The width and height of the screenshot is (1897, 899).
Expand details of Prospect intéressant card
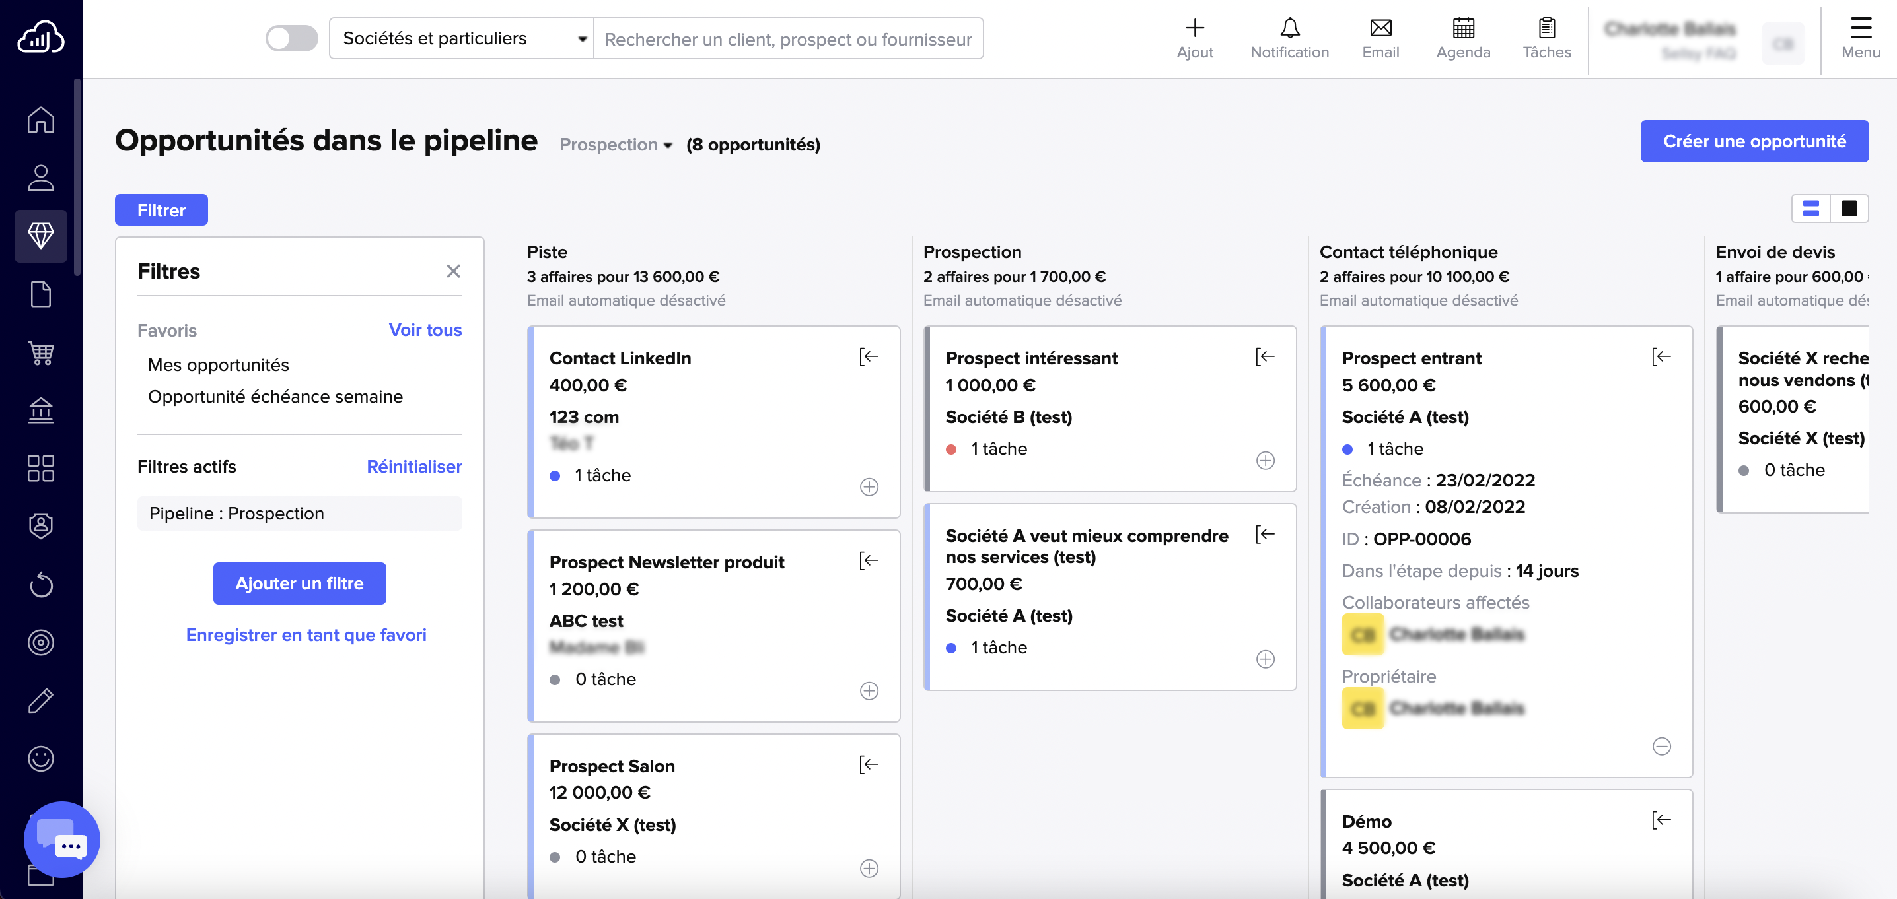[1265, 461]
